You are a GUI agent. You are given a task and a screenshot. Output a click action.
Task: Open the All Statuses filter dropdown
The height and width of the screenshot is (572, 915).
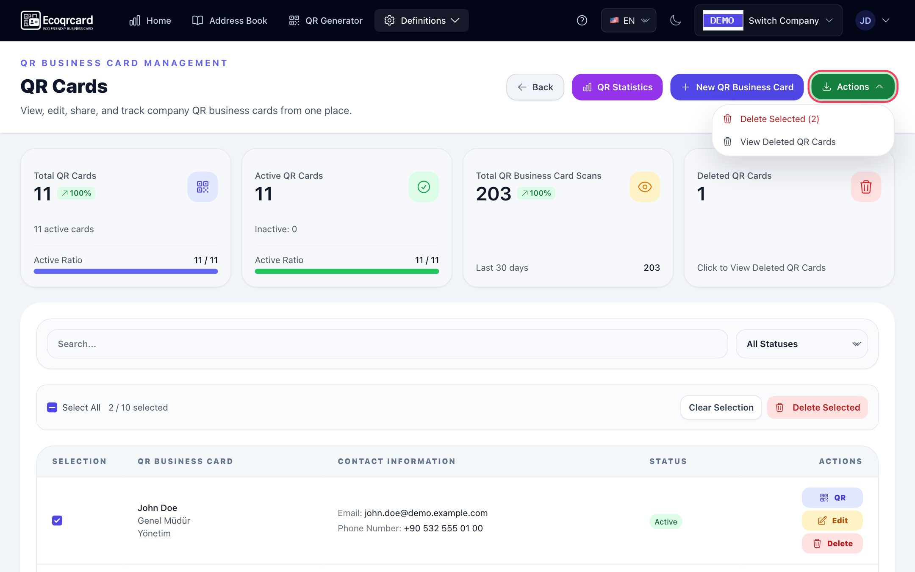point(801,344)
